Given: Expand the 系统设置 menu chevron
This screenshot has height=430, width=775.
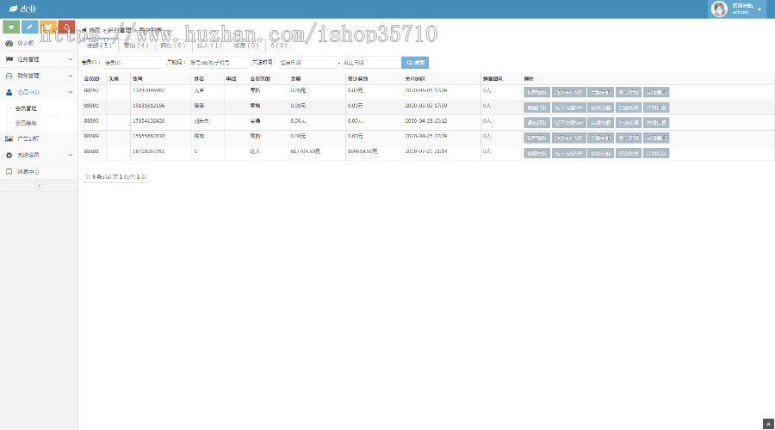Looking at the screenshot, I should [x=71, y=155].
